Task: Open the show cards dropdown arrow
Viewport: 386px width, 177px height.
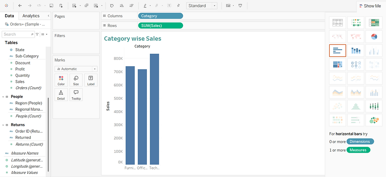Action: [x=233, y=5]
